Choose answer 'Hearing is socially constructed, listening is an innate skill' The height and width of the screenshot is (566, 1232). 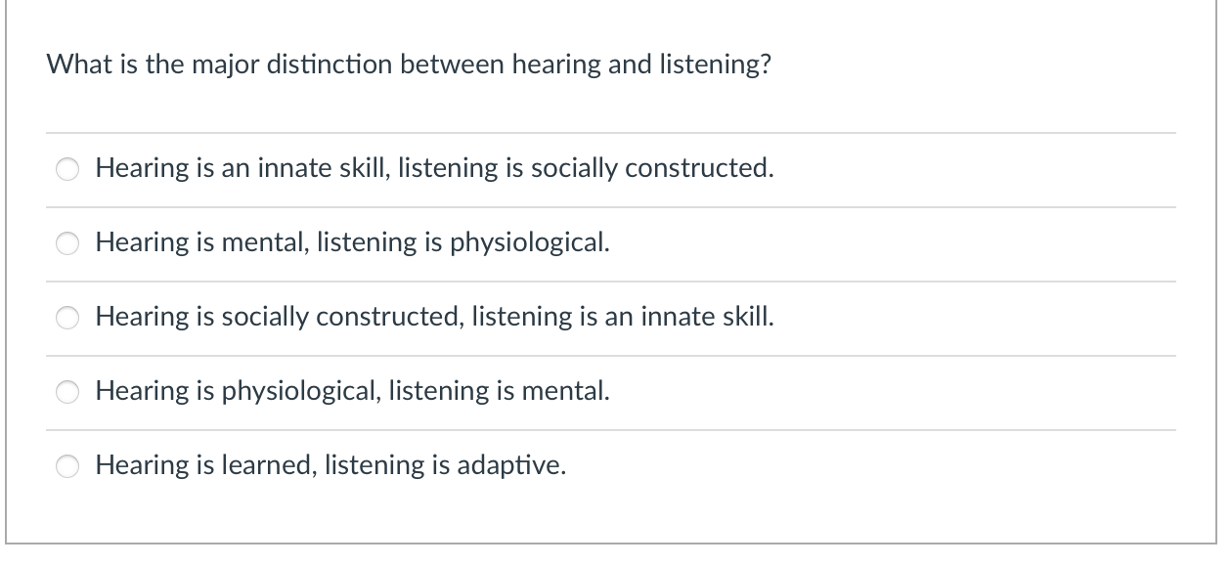(434, 317)
